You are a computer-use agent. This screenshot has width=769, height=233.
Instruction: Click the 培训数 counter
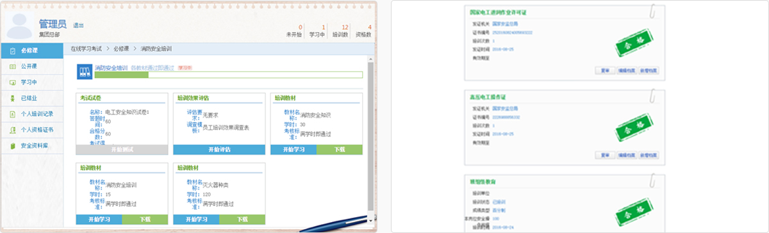(x=340, y=31)
